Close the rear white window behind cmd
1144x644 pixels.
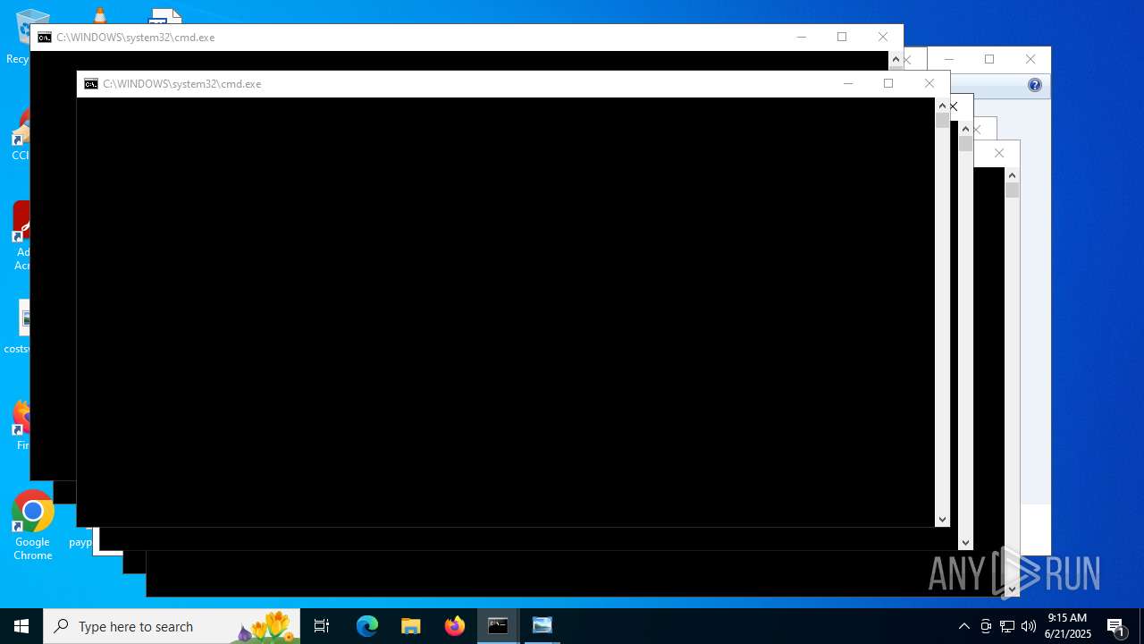(1030, 60)
